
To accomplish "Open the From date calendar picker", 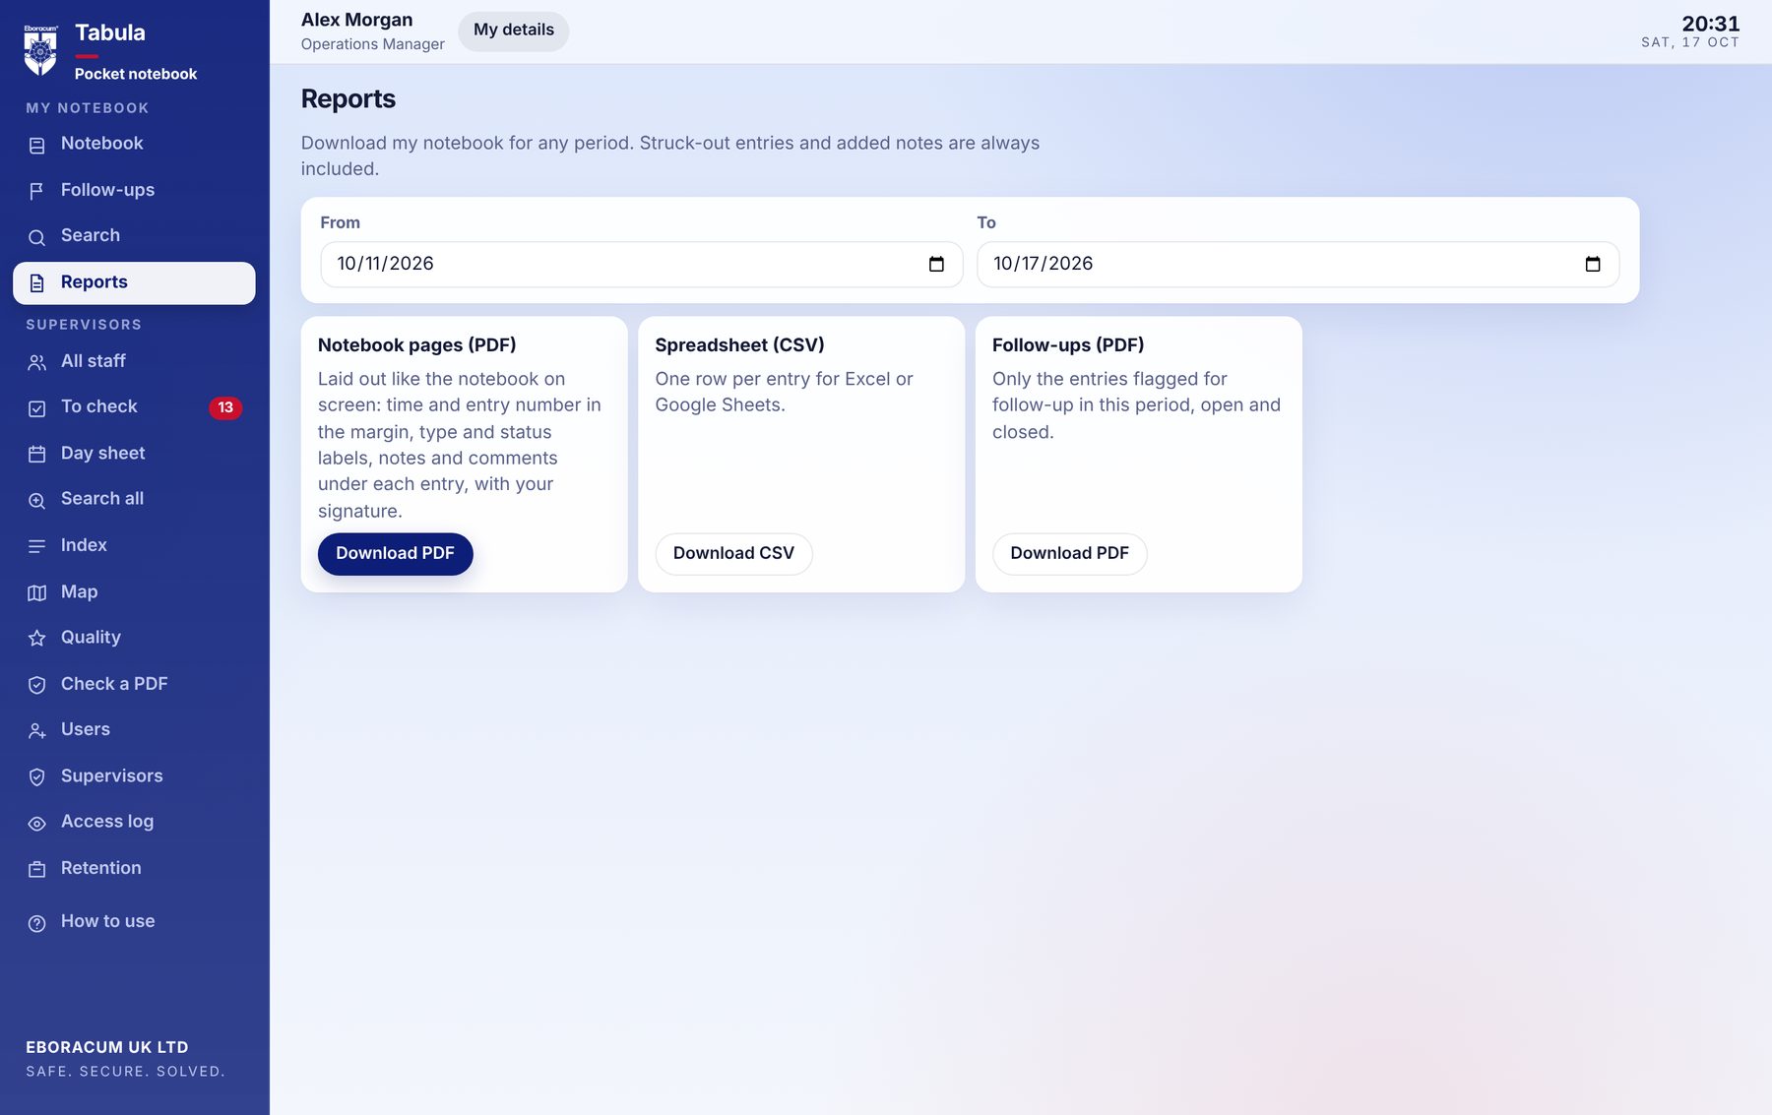I will (936, 264).
